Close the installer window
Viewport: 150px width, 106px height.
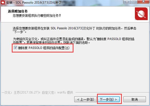[144, 2]
